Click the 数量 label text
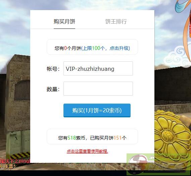Viewport: 191px width, 176px height. tap(53, 89)
